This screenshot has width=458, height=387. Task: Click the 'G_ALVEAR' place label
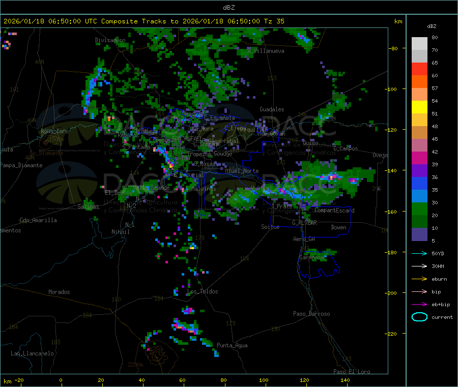[305, 223]
